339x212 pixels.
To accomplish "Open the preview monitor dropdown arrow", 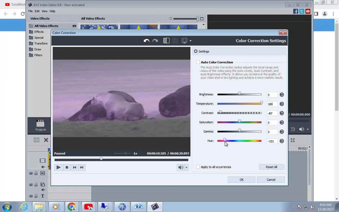I will tap(190, 41).
